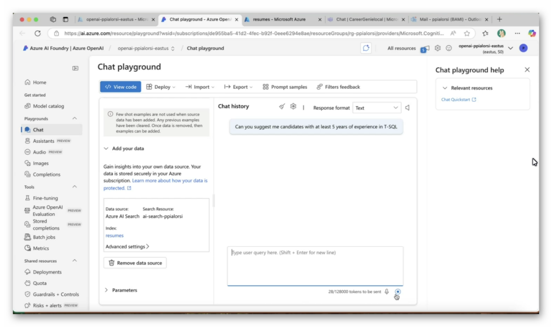Viewport: 552px width, 327px height.
Task: Open Prompt samples
Action: pyautogui.click(x=285, y=87)
